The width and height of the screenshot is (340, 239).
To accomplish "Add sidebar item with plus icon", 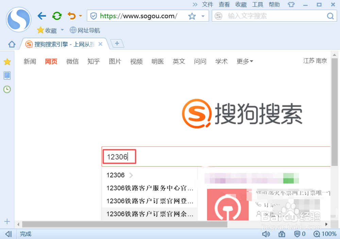I will (7, 221).
